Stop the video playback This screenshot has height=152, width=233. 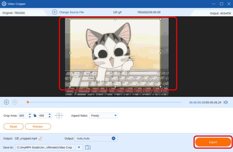click(x=15, y=102)
